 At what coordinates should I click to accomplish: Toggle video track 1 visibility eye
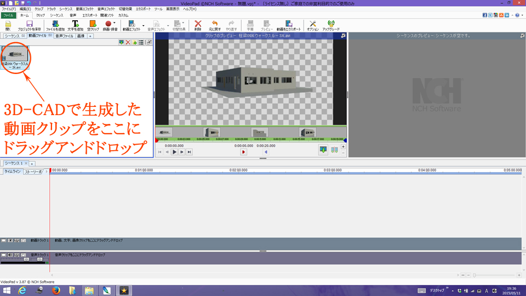click(10, 241)
